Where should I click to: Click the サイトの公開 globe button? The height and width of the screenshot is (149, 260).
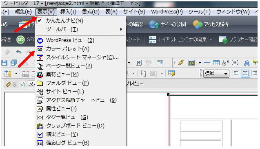167,24
